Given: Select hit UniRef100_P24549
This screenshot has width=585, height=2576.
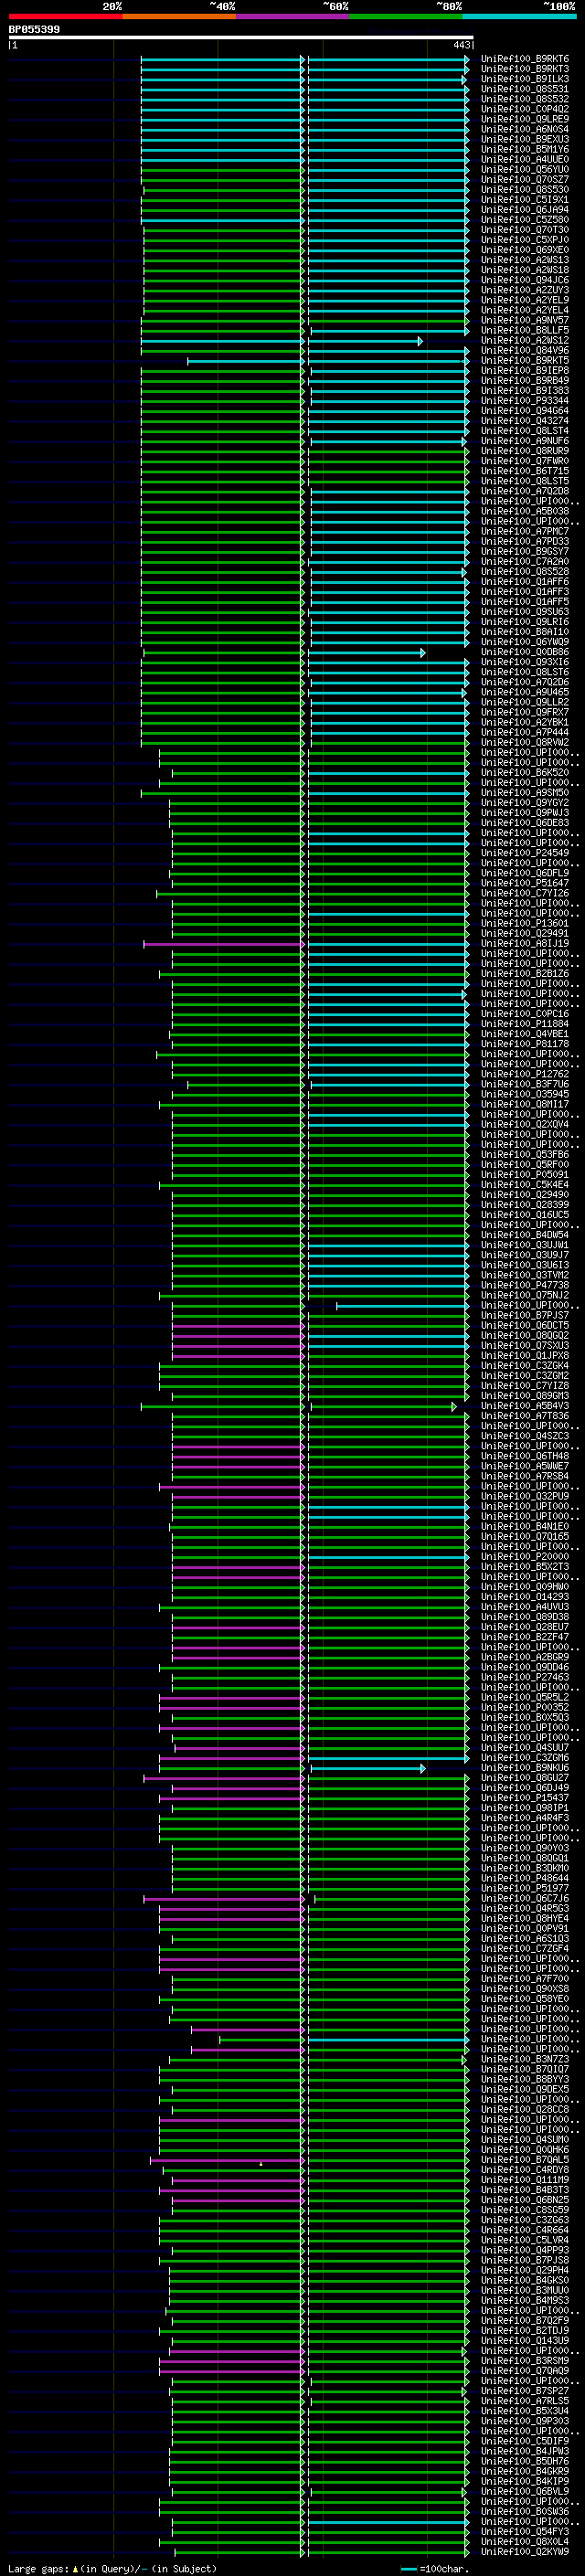Looking at the screenshot, I should tap(525, 853).
